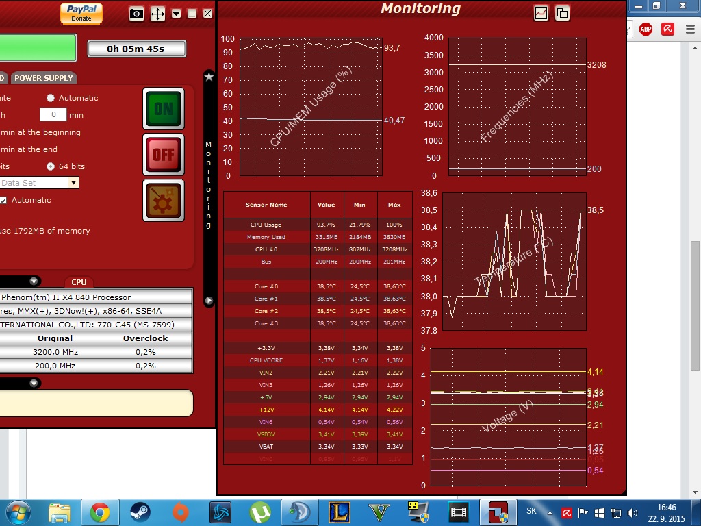701x526 pixels.
Task: Click the Overclock column header
Action: 146,338
